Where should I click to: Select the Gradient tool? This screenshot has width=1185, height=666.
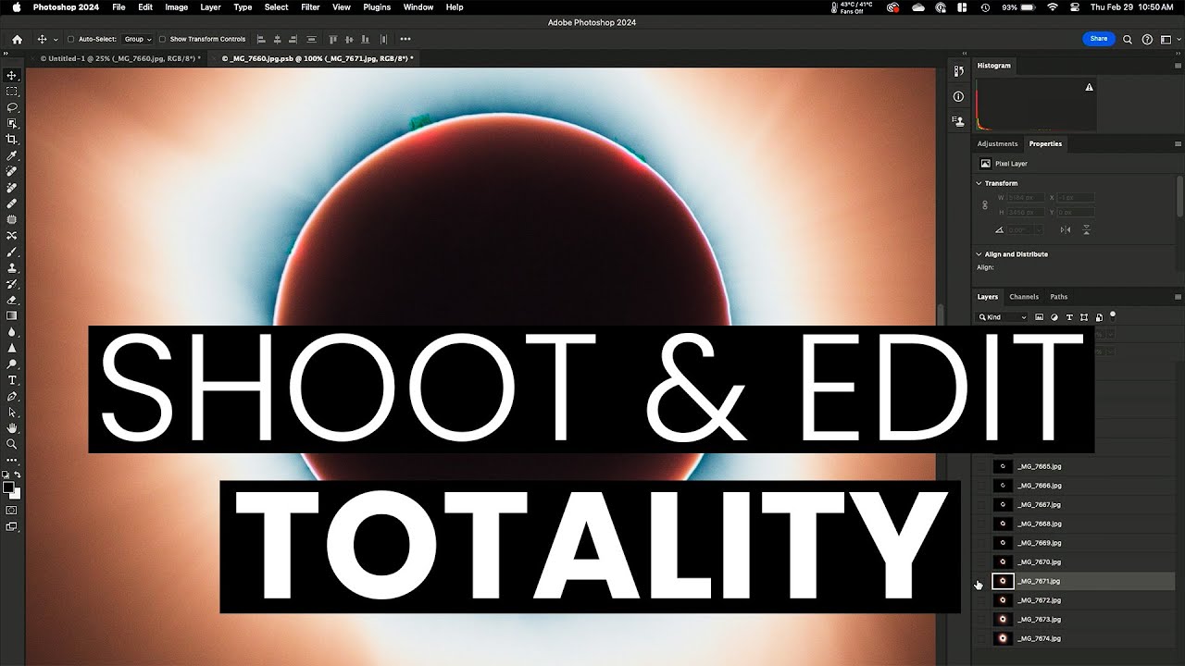12,315
